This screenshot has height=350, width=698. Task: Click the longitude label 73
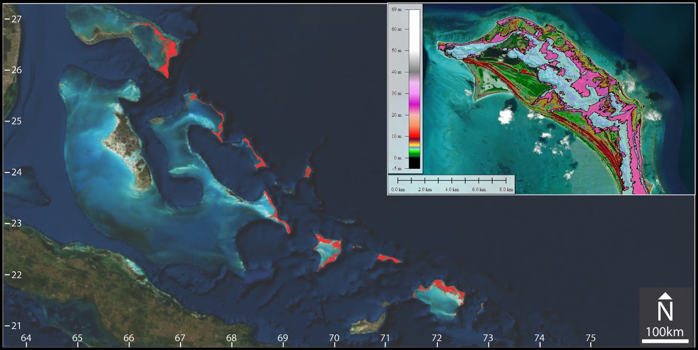click(488, 338)
